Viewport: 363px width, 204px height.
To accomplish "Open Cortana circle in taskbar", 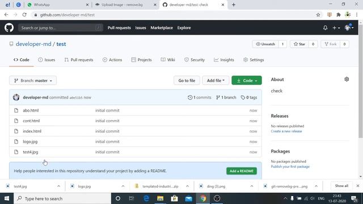I will [118, 198].
